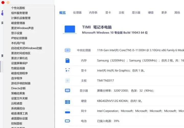Click the Samsung (3200MHz) memory details text

pos(141,60)
